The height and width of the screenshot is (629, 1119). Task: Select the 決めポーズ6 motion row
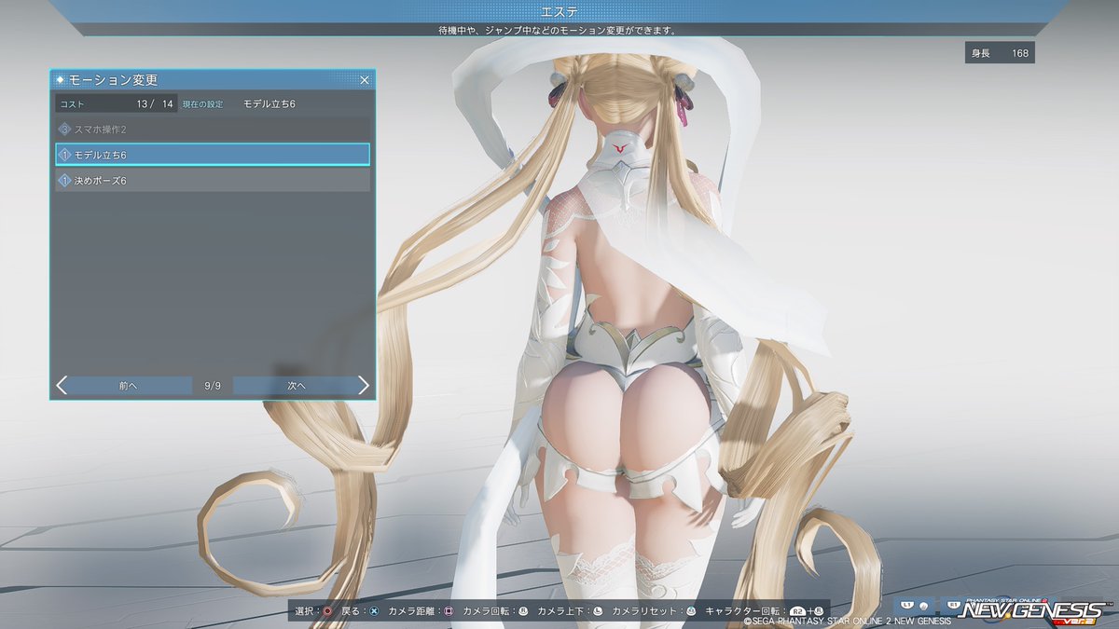213,180
